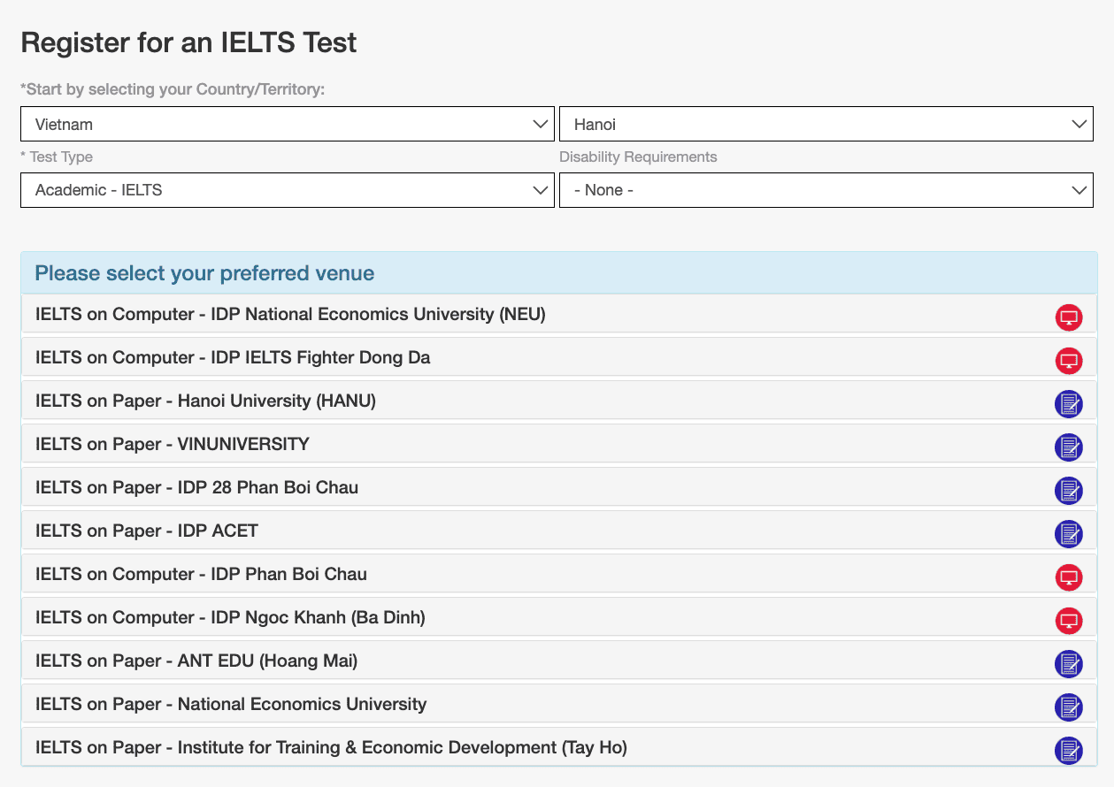Click the computer icon for IDP Ngoc Khanh (Ba Dinh)
This screenshot has width=1114, height=787.
[1068, 621]
